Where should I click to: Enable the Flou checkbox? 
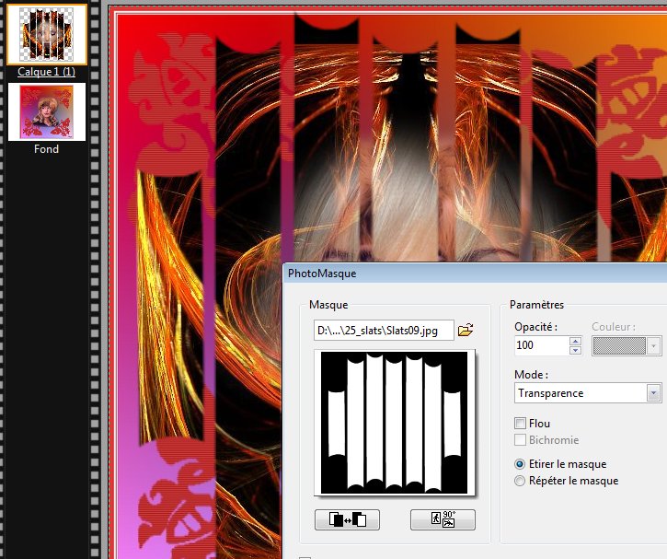coord(521,424)
